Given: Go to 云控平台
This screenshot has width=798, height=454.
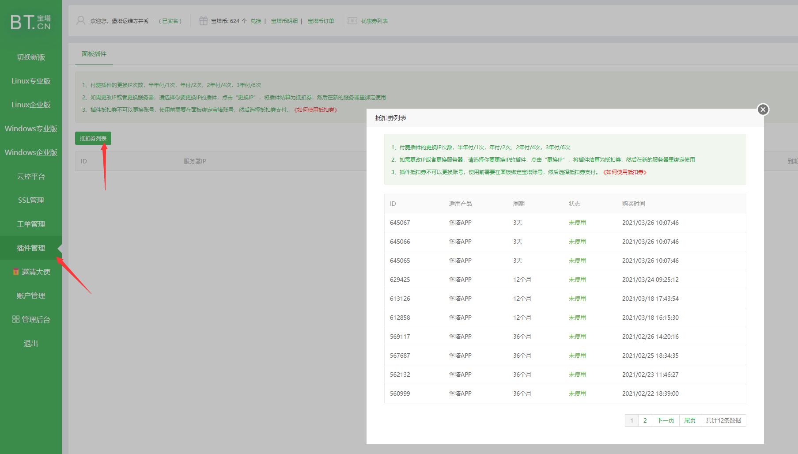Looking at the screenshot, I should pos(31,176).
